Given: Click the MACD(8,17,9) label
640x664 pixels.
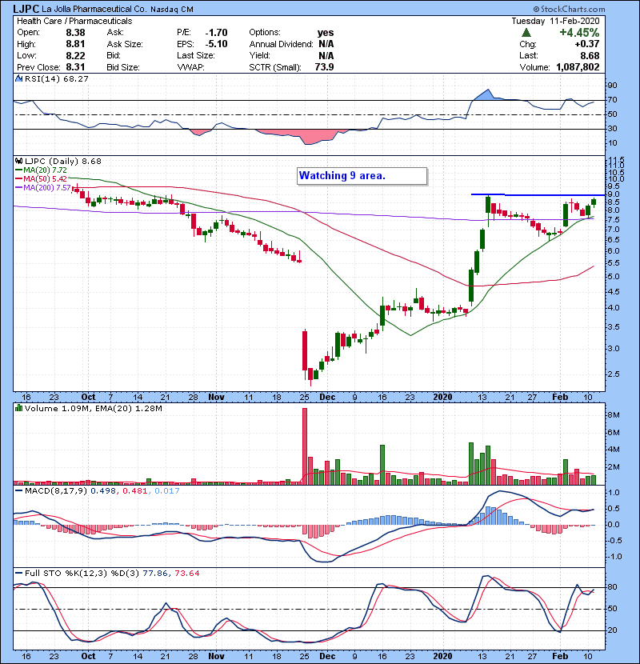Looking at the screenshot, I should (56, 491).
